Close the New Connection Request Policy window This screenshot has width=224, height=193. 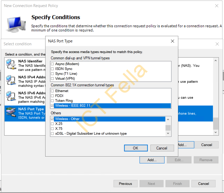click(x=216, y=6)
